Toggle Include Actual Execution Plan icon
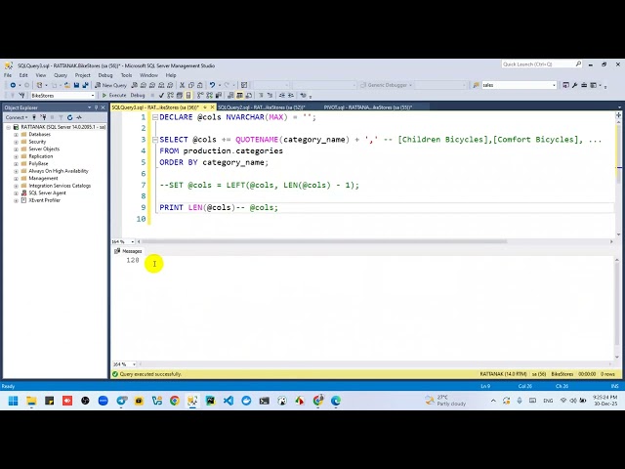The image size is (625, 469). click(200, 96)
